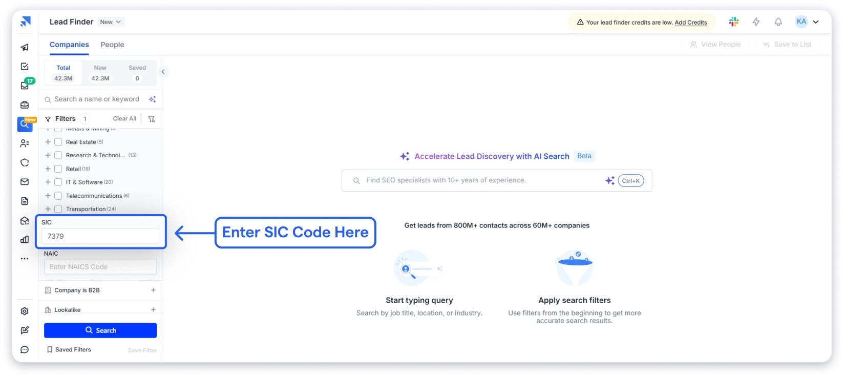Open the settings gear icon in sidebar
The width and height of the screenshot is (844, 377).
(25, 311)
